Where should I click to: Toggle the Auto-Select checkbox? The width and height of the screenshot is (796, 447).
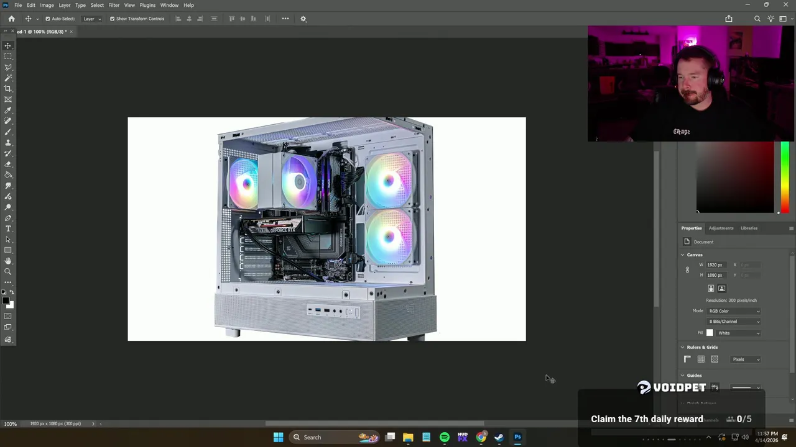pyautogui.click(x=47, y=19)
